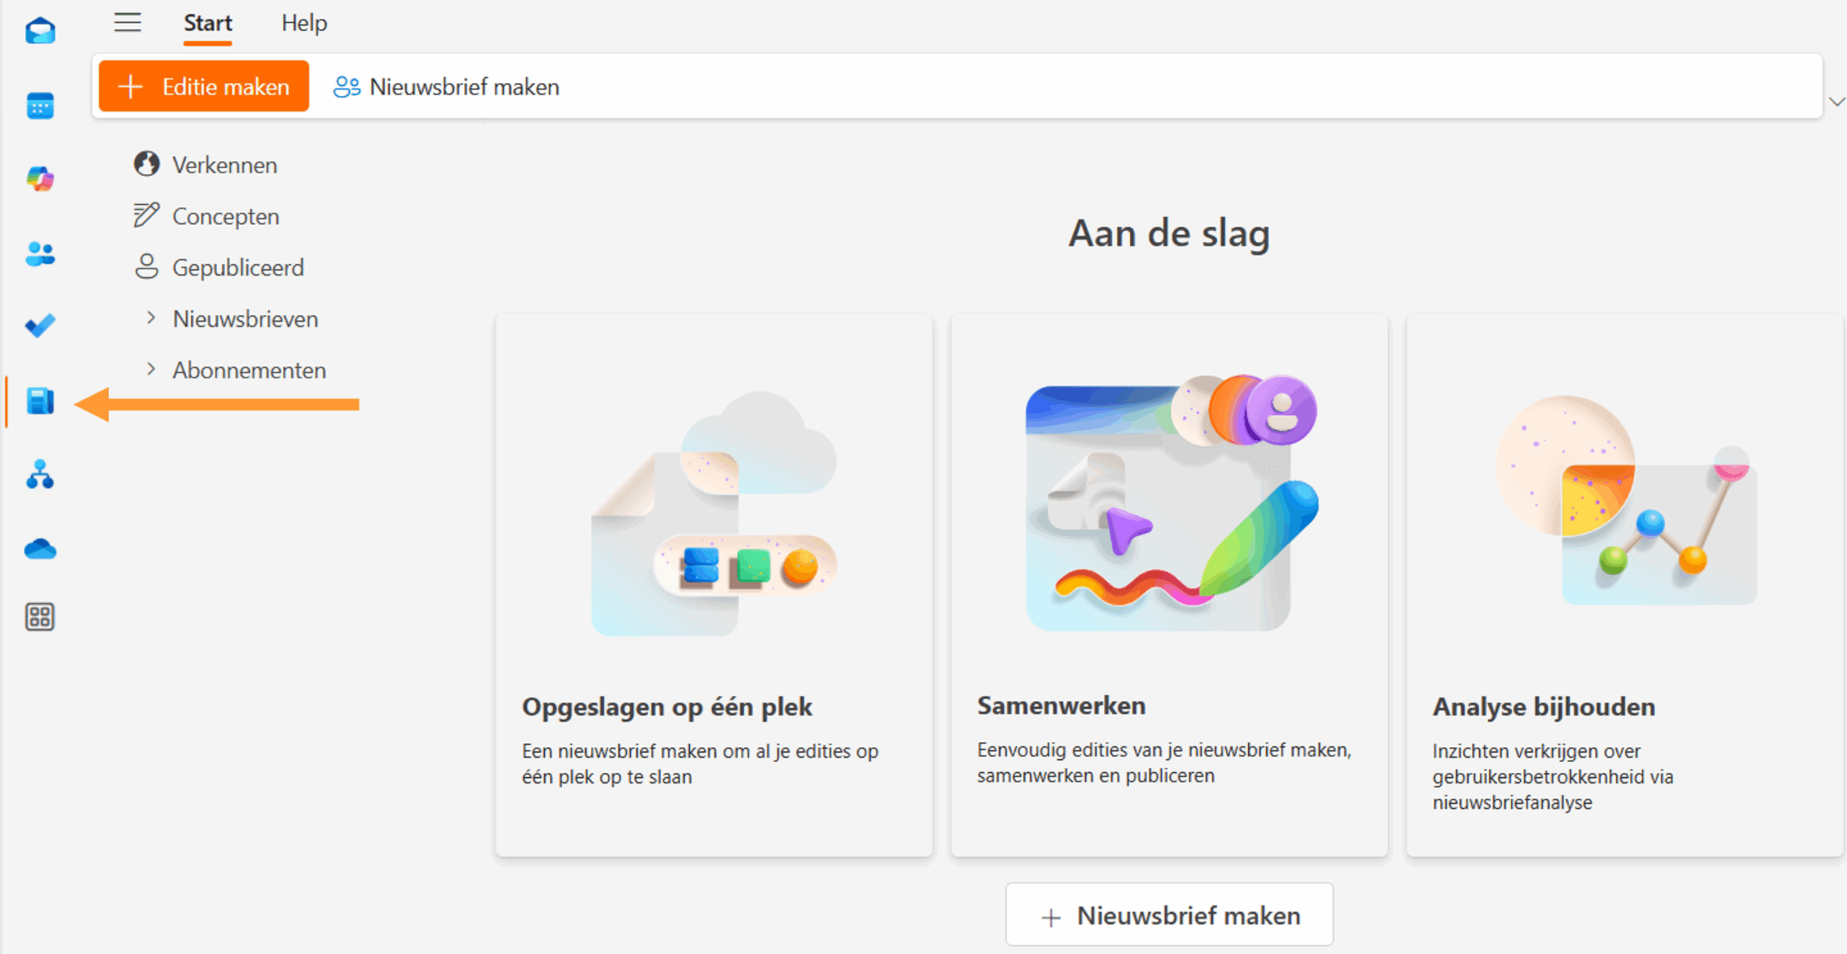Select the Newsletters app icon
The height and width of the screenshot is (954, 1847).
40,401
